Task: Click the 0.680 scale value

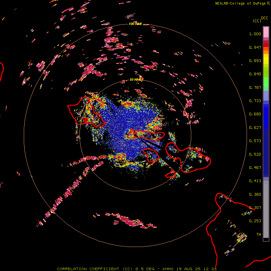Action: 255,114
